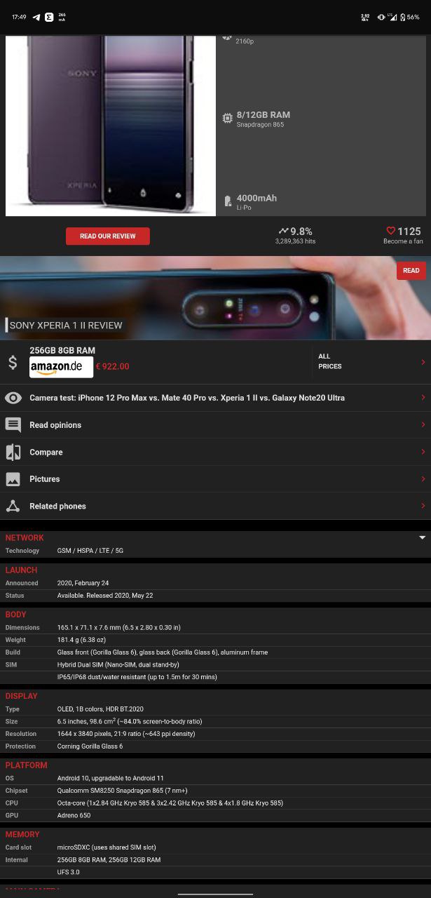The image size is (431, 898).
Task: Tap the 181.4 g weight value
Action: [81, 640]
